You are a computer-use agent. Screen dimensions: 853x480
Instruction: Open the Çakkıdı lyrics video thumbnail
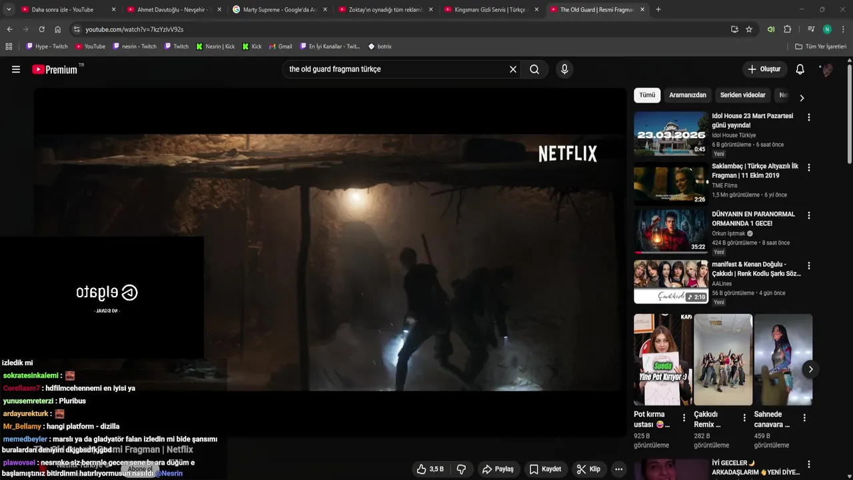click(x=671, y=281)
